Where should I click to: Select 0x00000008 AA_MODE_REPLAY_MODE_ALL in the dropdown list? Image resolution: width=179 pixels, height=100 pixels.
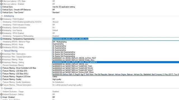click(x=116, y=64)
